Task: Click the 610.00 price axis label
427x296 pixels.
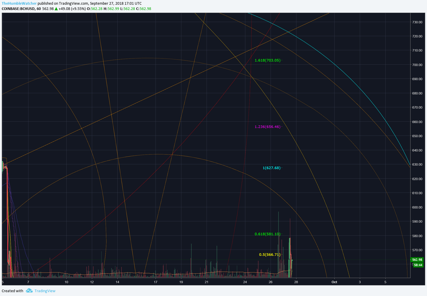Action: click(x=417, y=193)
